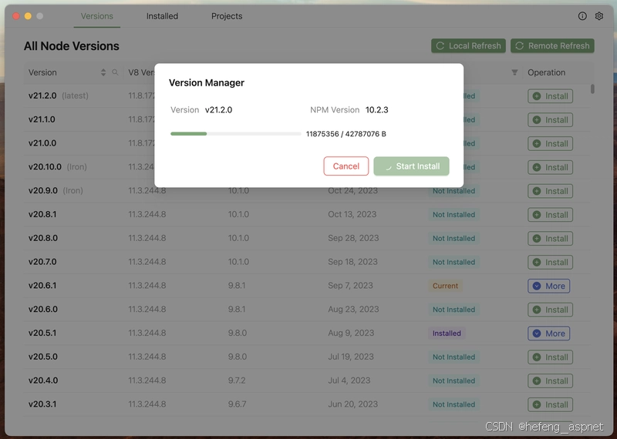Click Not Installed tag for v20.4.0
This screenshot has height=439, width=617.
pyautogui.click(x=453, y=380)
